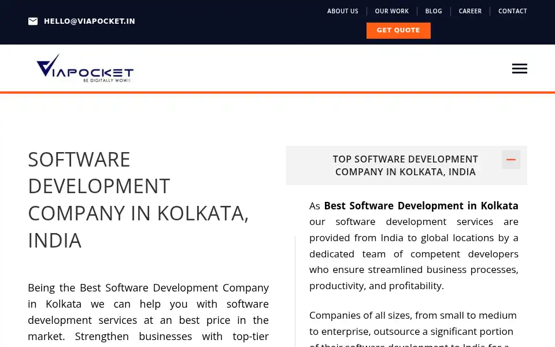The height and width of the screenshot is (347, 555).
Task: Click the Get Quote button
Action: point(398,31)
